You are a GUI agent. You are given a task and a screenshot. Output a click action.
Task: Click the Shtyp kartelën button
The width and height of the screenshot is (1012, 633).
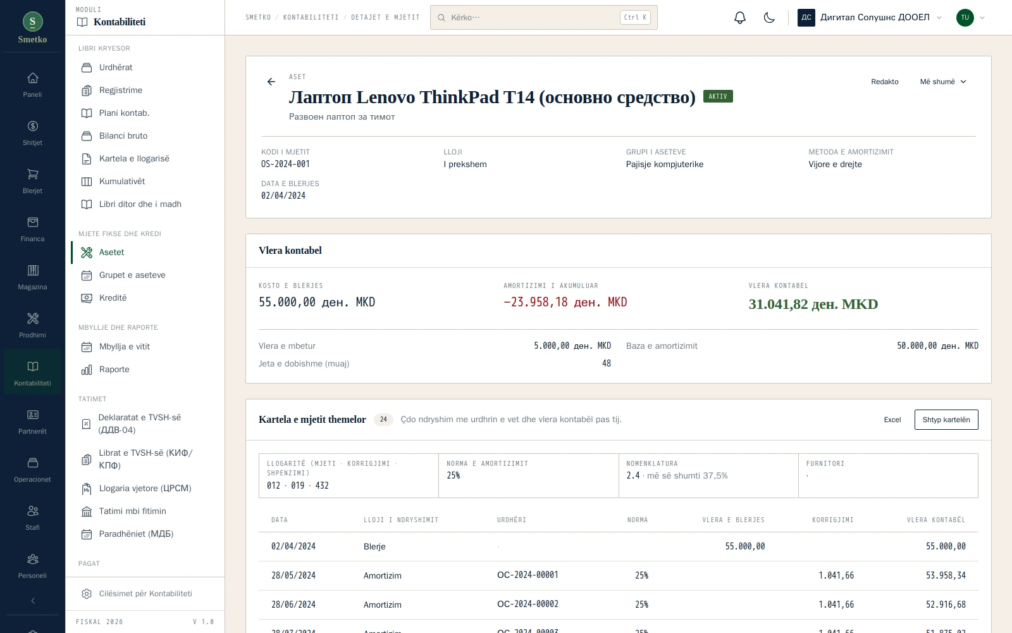pyautogui.click(x=946, y=420)
